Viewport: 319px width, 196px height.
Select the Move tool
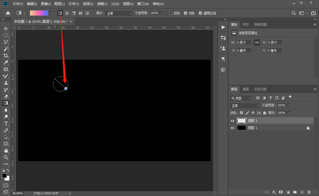click(6, 29)
